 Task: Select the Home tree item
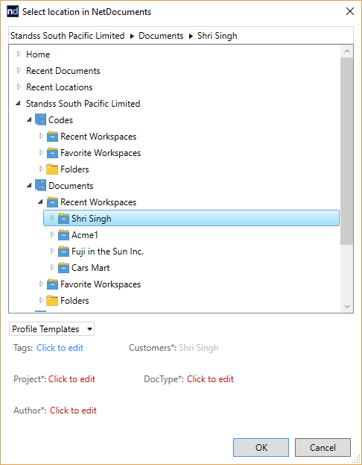pos(38,54)
